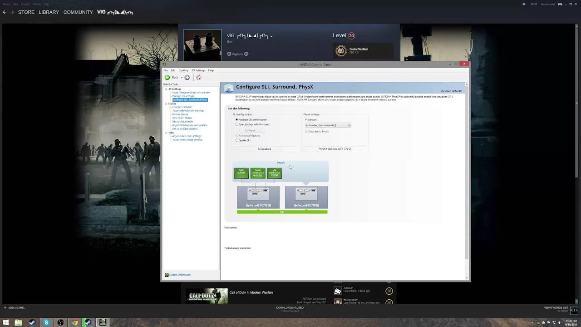Expand the viG profile name dropdown
581x327 pixels.
click(271, 37)
